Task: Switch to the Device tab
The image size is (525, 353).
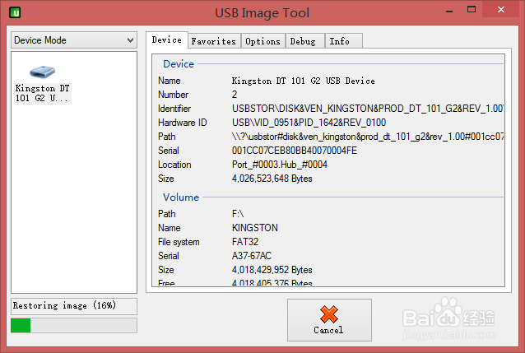Action: pos(167,40)
